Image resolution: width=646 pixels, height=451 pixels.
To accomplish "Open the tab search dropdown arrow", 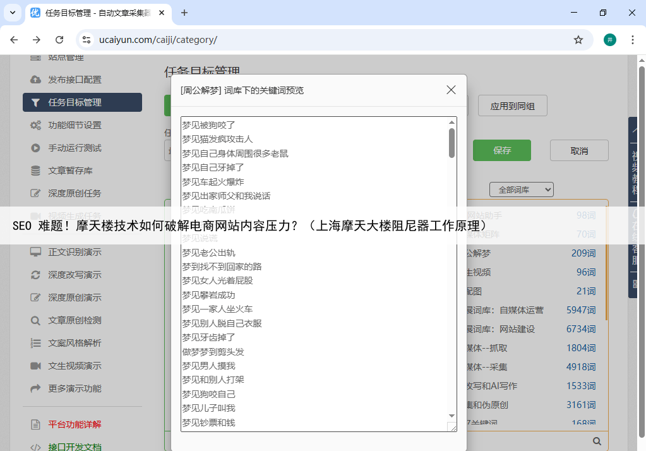I will (13, 13).
